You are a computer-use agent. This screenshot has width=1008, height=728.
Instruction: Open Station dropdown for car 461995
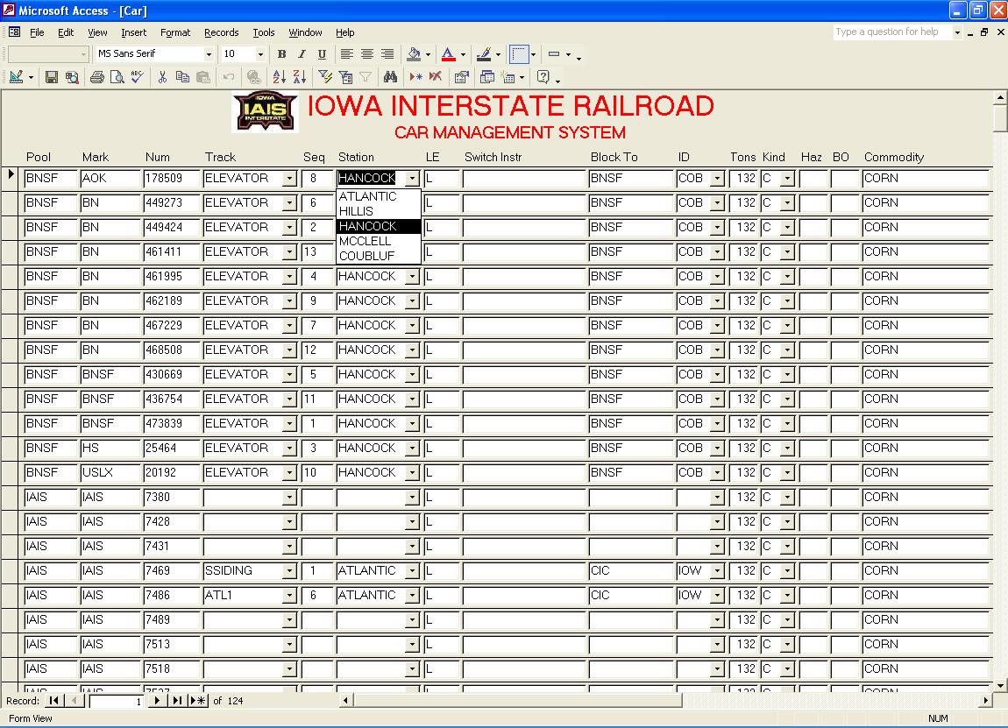click(413, 277)
